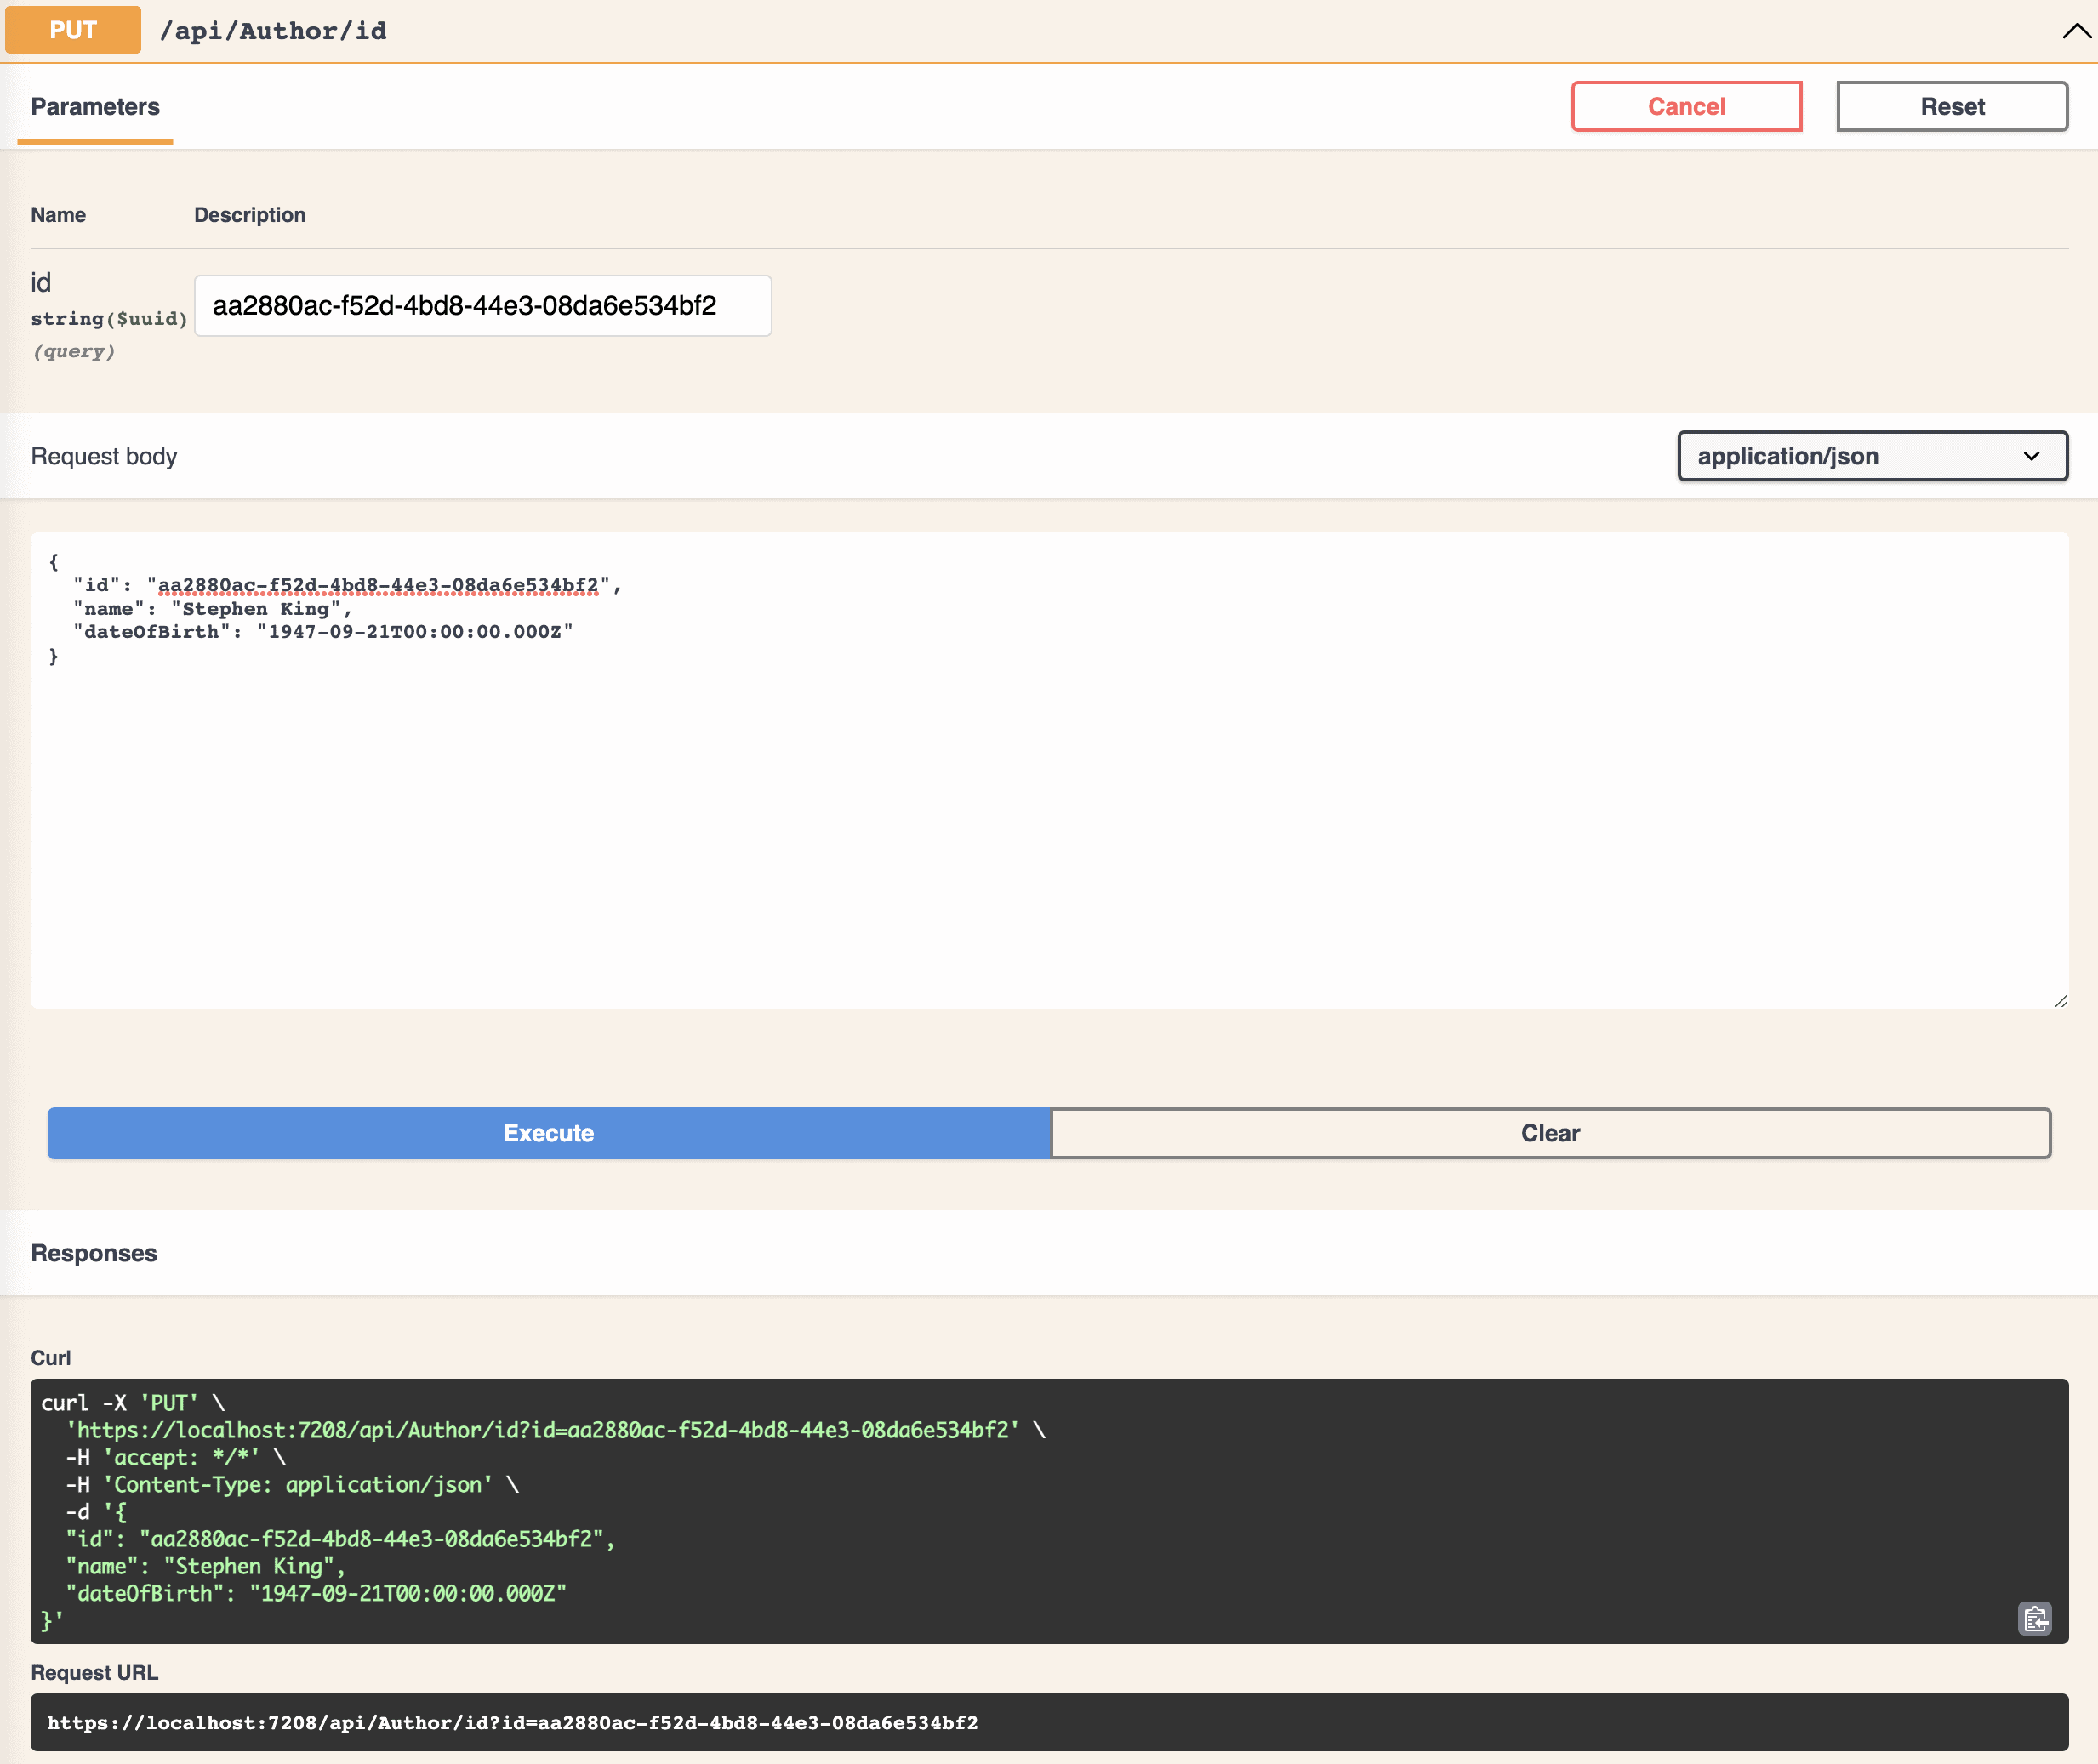Click inside the request body JSON editor

(1049, 770)
